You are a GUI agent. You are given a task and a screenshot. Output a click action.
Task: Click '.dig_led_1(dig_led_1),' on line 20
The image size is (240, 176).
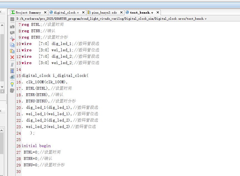point(47,107)
